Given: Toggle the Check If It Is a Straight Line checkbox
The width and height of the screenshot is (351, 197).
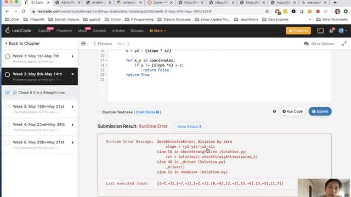Looking at the screenshot, I should click(x=7, y=92).
